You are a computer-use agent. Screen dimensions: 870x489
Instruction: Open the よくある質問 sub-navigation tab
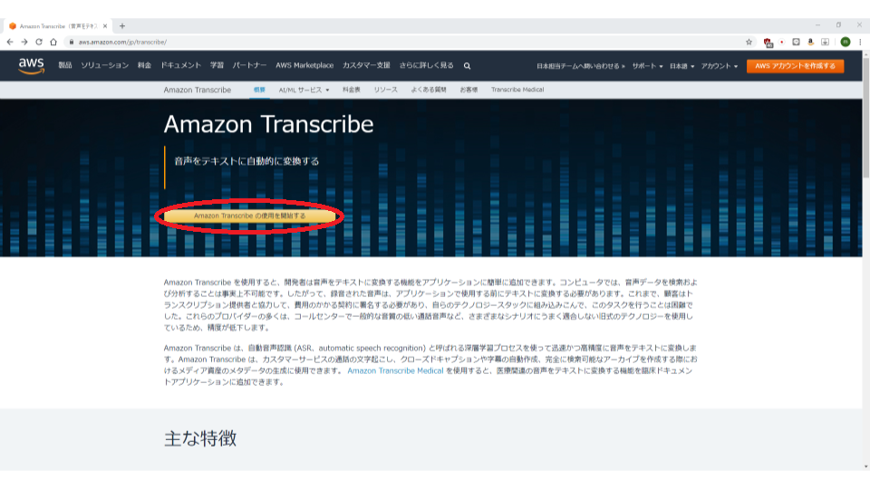429,90
